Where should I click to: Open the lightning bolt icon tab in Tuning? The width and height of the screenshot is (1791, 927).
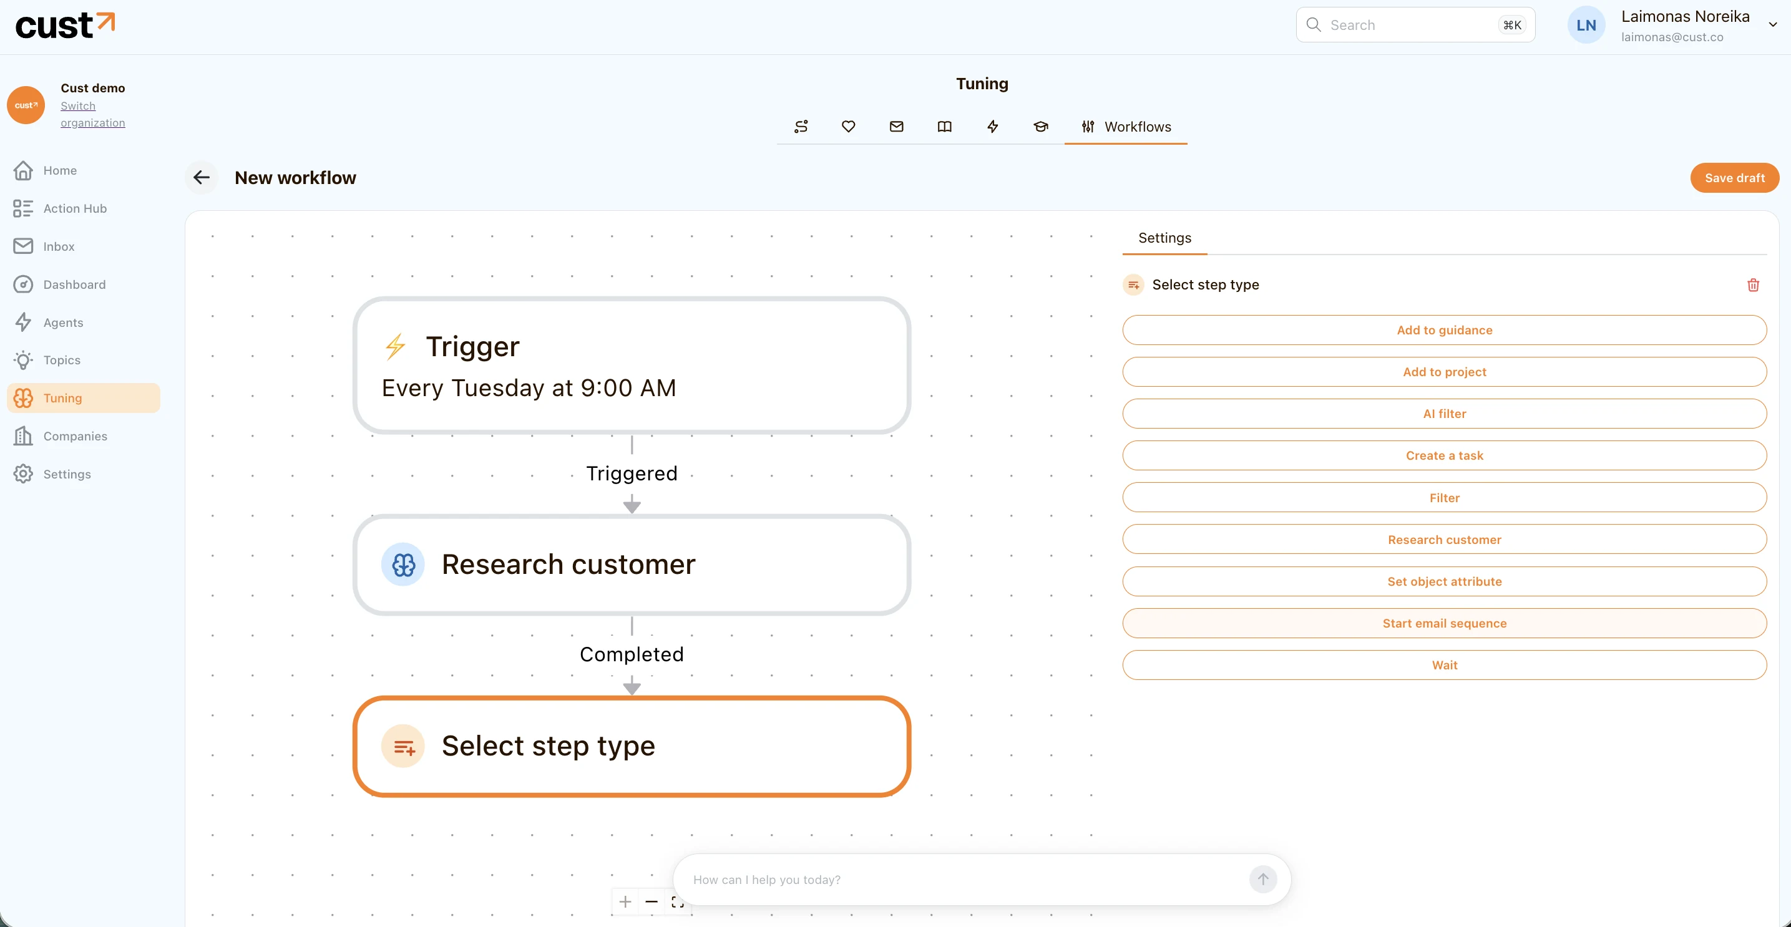[x=992, y=127]
